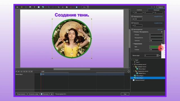
Task: Open Опции проекта
Action: coord(21,94)
